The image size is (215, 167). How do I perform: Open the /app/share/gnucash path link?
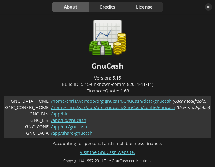pos(71,133)
